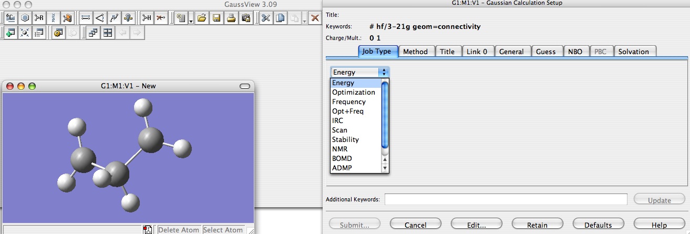Click the Retain button
This screenshot has height=234, width=690.
(537, 225)
